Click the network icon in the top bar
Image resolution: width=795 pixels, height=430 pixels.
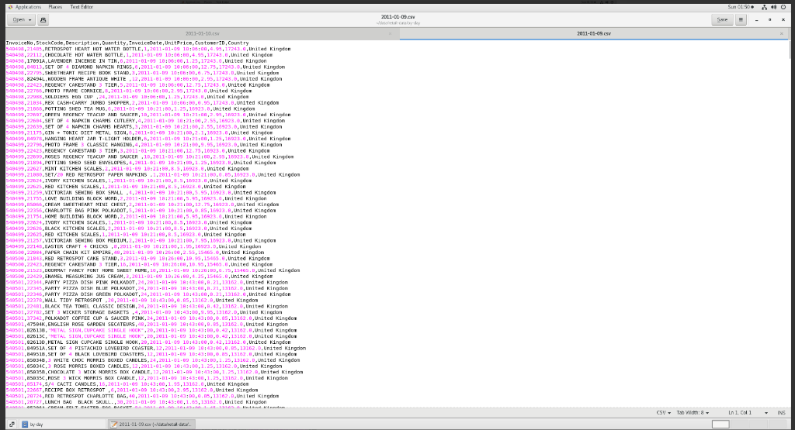click(x=765, y=7)
